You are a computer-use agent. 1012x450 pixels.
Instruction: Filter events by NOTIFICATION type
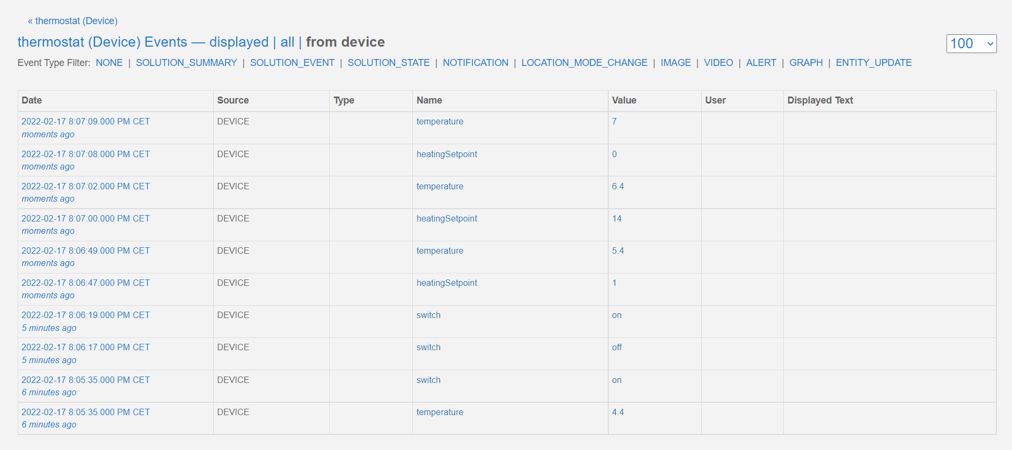click(475, 63)
